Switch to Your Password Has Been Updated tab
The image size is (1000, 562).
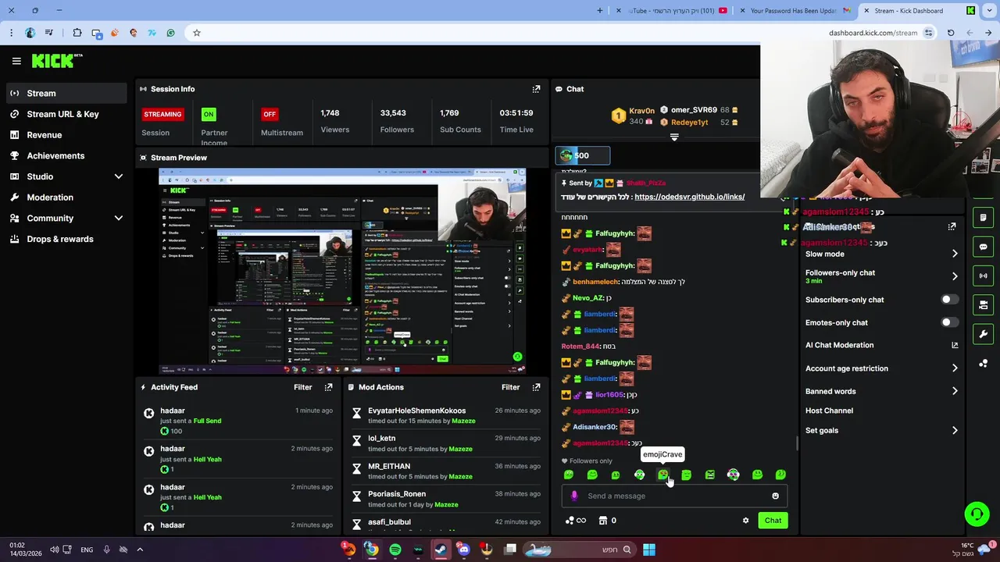pyautogui.click(x=796, y=11)
